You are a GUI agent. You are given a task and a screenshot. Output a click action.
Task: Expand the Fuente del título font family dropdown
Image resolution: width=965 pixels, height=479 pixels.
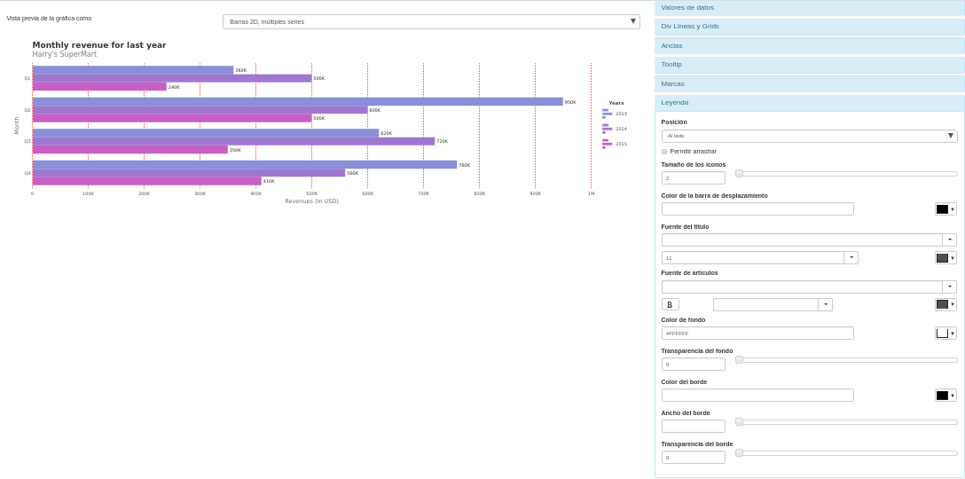949,239
